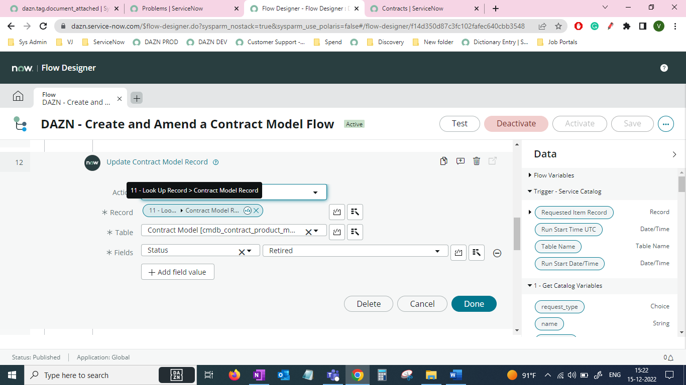Screen dimensions: 686x385
Task: Select the Run Start Date/Time pill
Action: tap(569, 264)
